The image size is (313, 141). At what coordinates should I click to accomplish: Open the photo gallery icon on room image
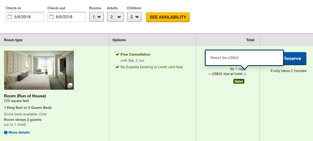click(70, 85)
